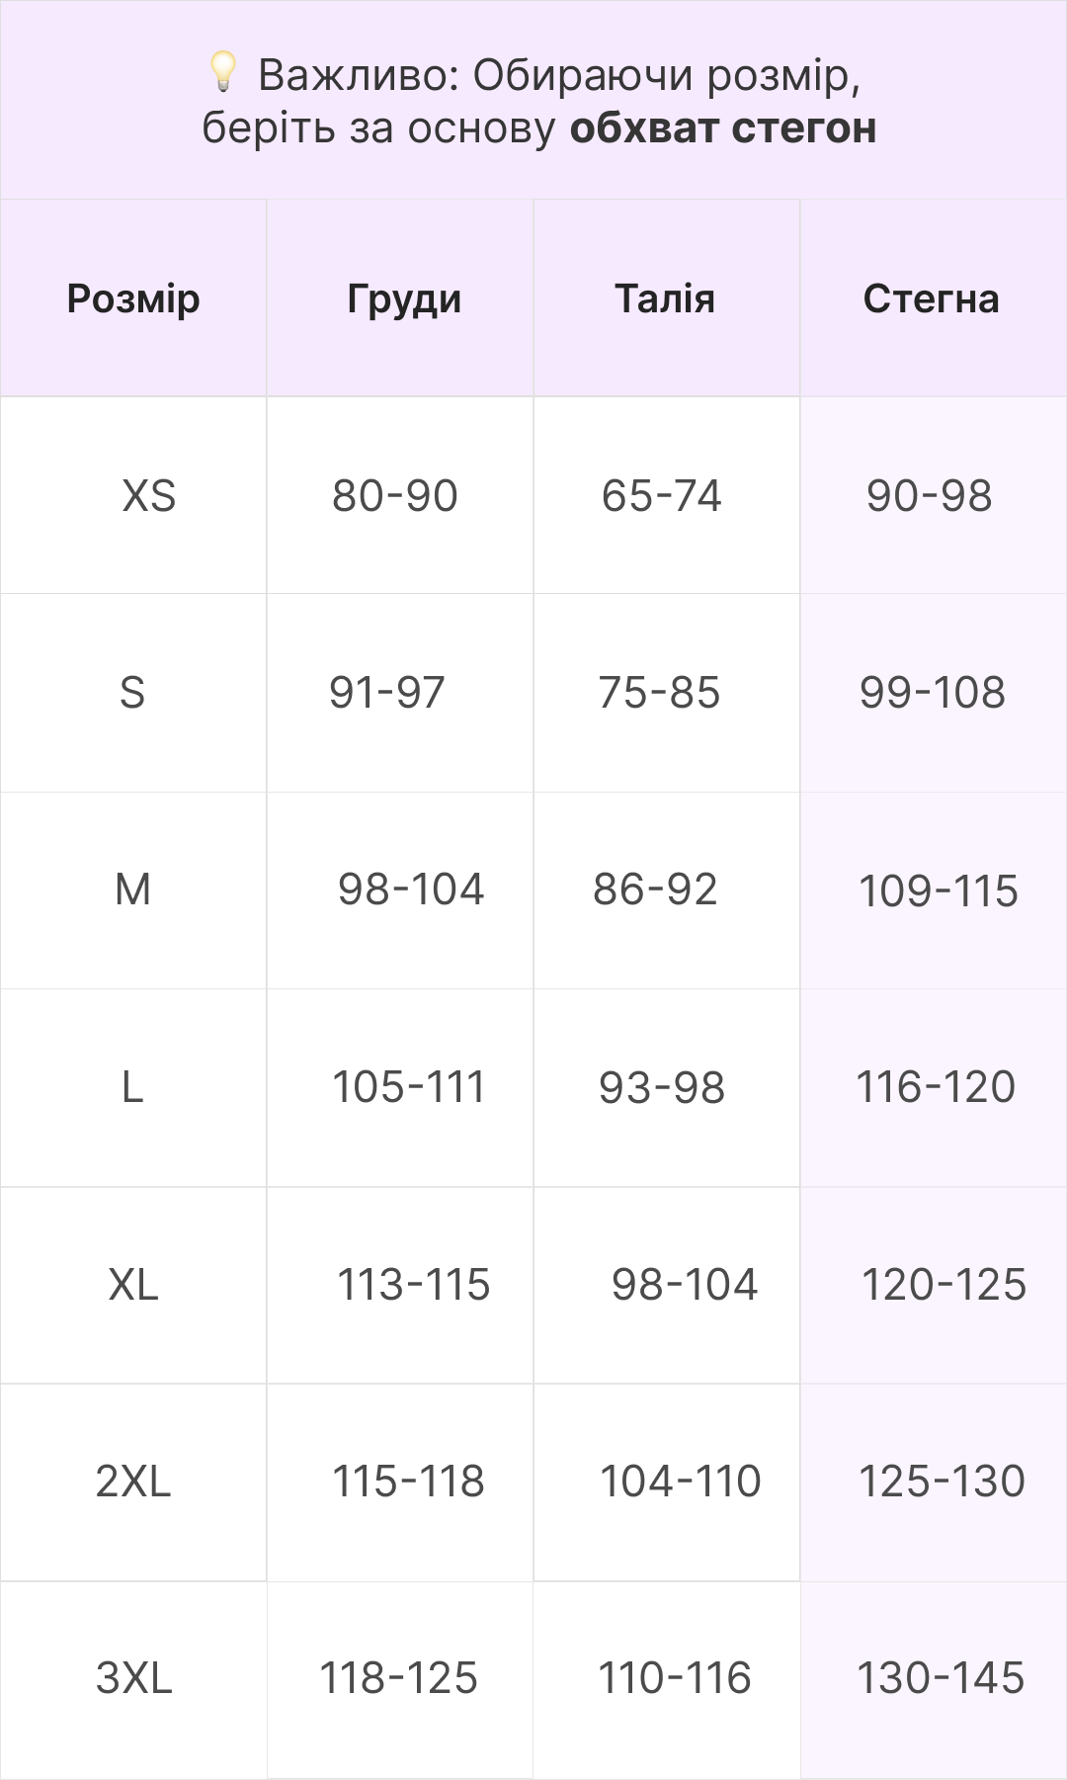Screen dimensions: 1067x1780
Task: Select the L size cell
Action: point(132,1087)
